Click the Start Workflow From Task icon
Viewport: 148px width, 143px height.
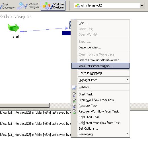(74, 100)
